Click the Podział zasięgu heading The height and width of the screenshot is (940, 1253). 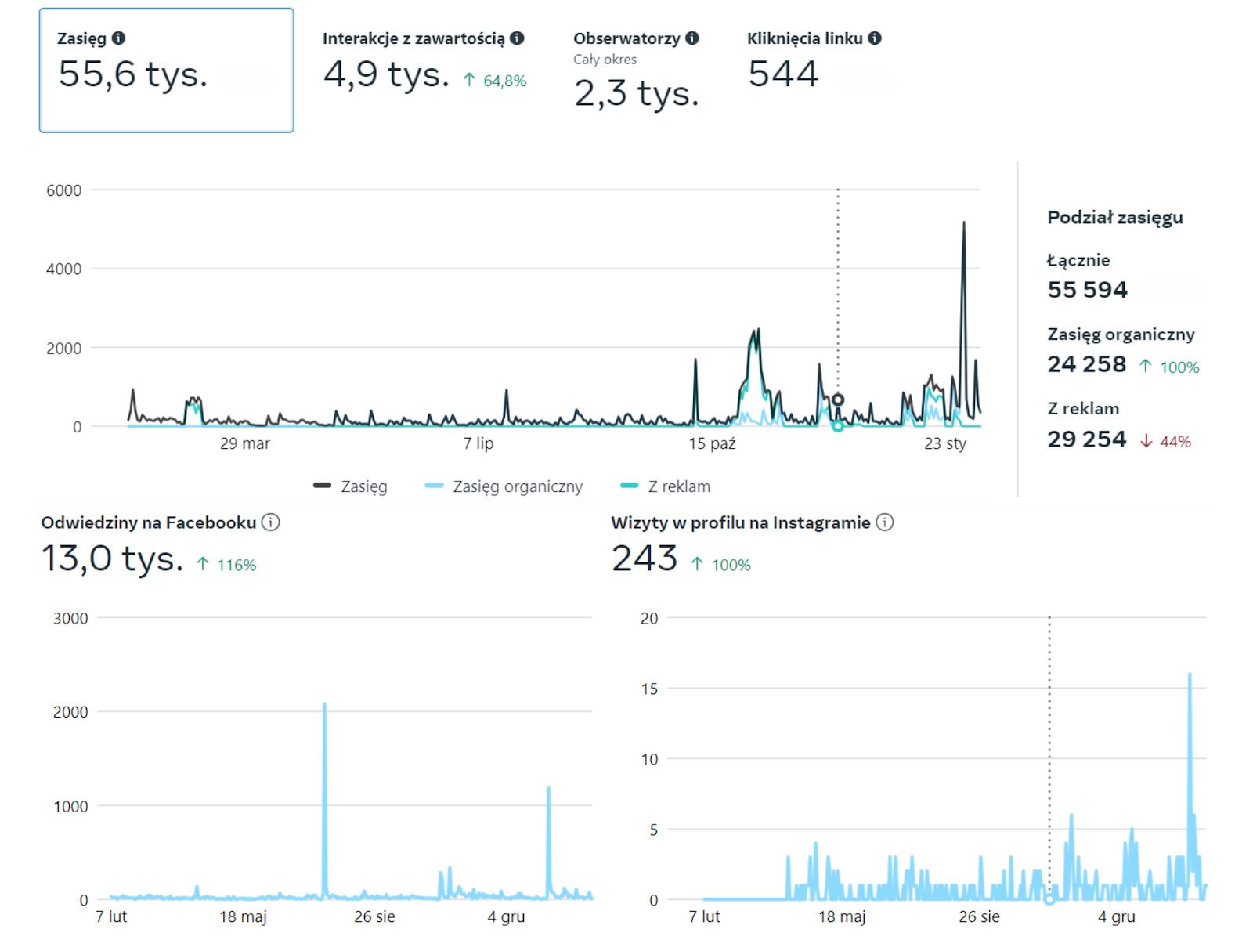(x=1115, y=218)
